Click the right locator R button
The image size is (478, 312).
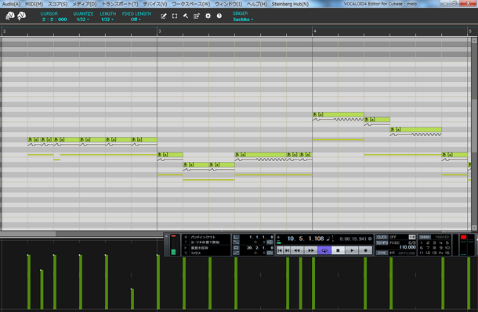click(x=236, y=248)
